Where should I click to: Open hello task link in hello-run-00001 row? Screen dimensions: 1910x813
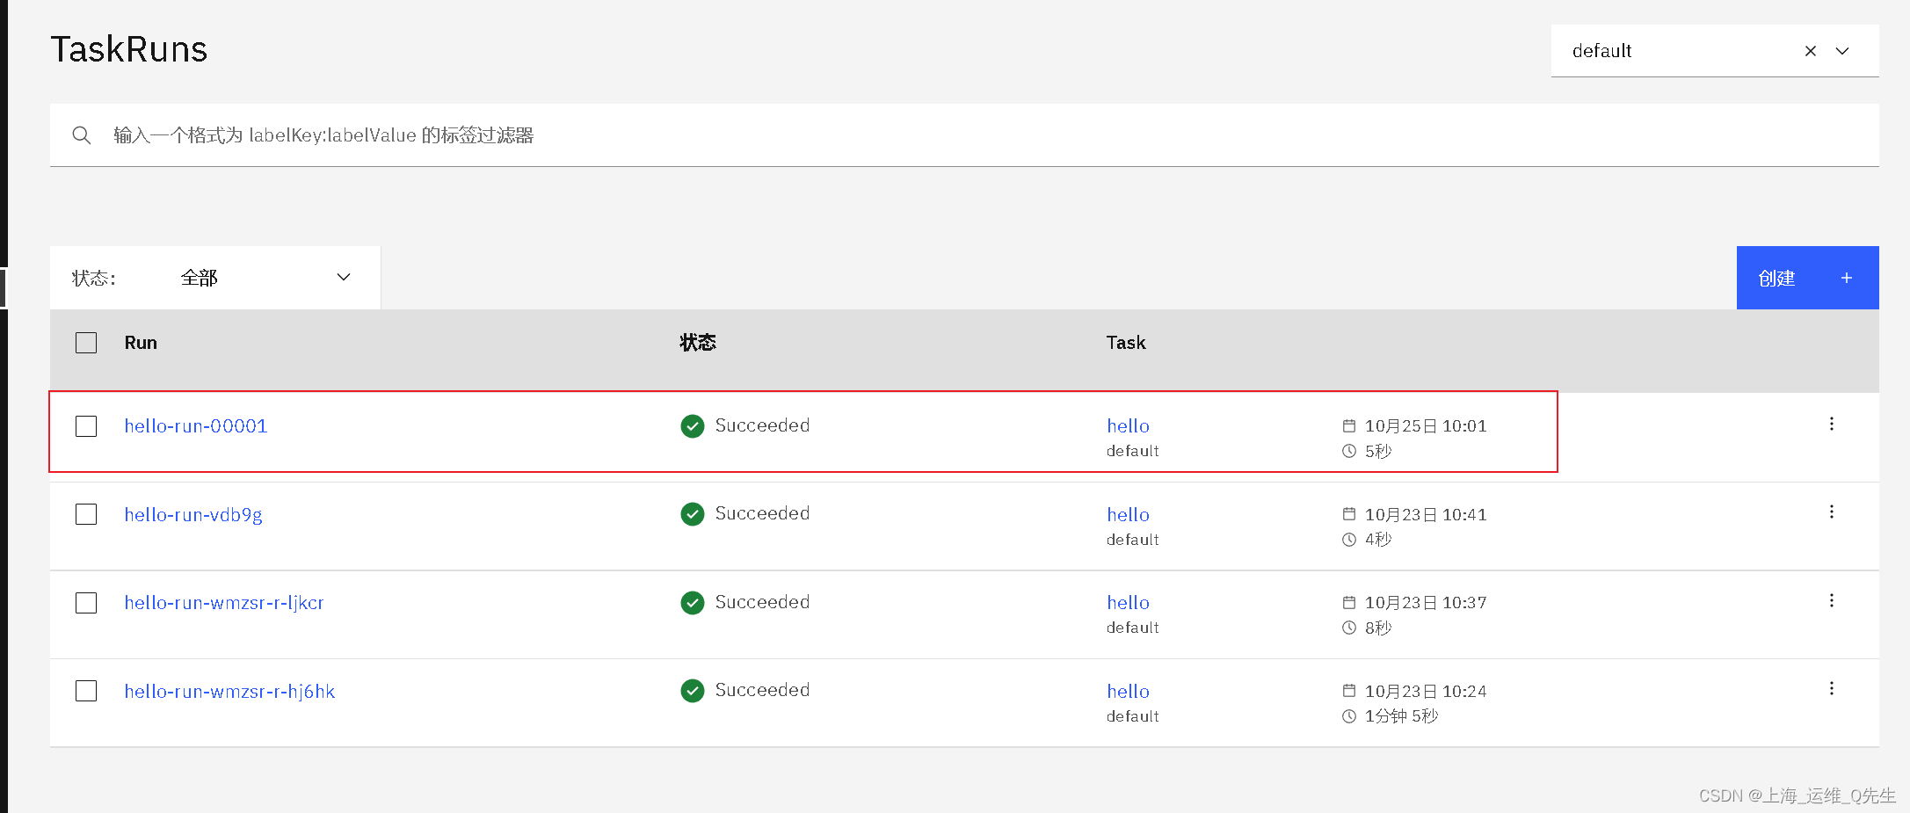[1128, 426]
